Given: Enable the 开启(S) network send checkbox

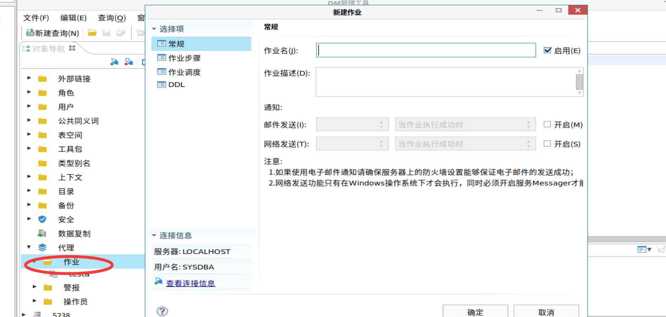Looking at the screenshot, I should tap(547, 143).
